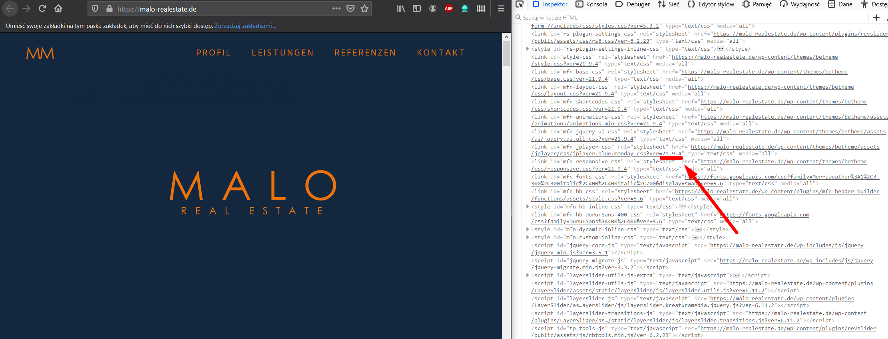This screenshot has height=339, width=888.
Task: Open Adblock Plus ABP extension icon
Action: [x=449, y=8]
